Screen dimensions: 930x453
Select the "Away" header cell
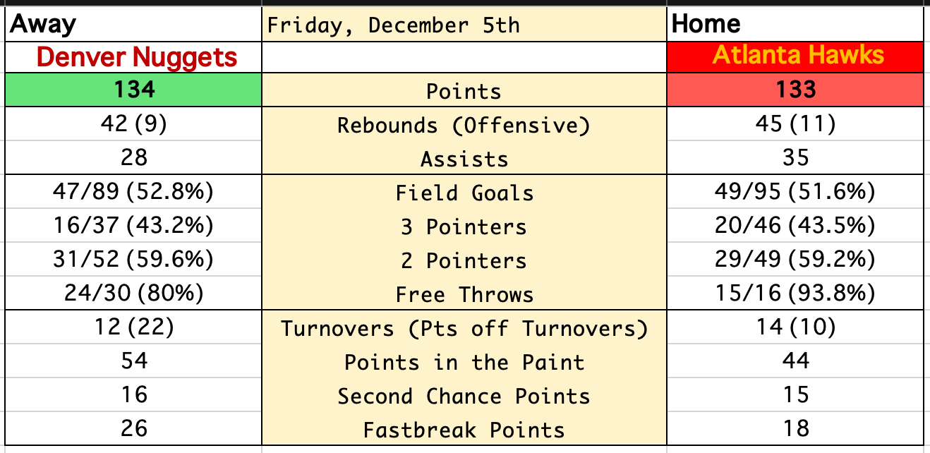click(133, 25)
